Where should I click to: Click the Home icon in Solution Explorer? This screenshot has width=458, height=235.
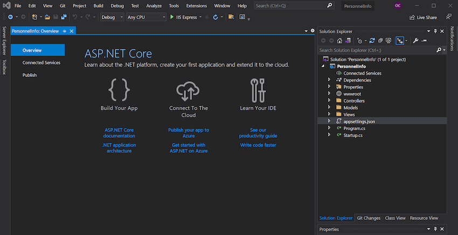point(339,41)
